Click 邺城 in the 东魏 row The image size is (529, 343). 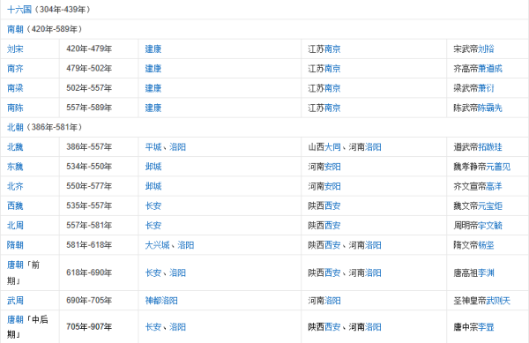point(153,167)
